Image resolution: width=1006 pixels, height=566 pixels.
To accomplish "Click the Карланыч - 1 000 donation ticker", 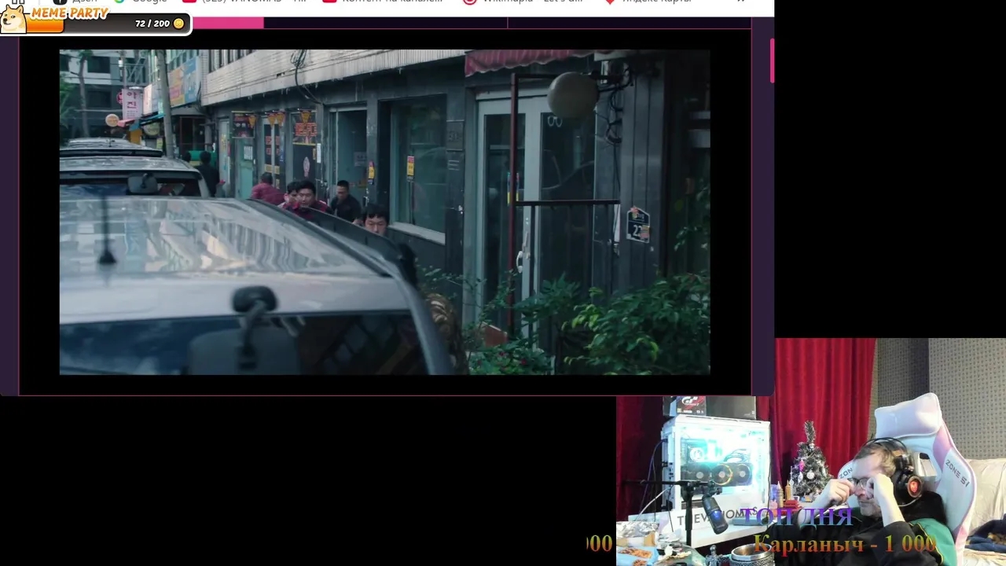I will click(844, 543).
